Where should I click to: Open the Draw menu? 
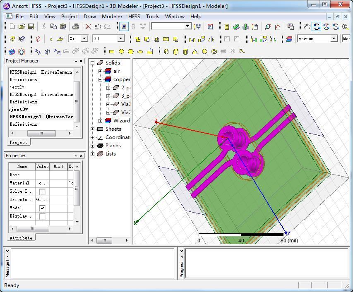tap(90, 17)
